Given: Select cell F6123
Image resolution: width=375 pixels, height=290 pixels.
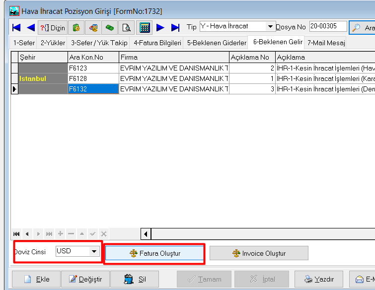Looking at the screenshot, I should tap(93, 68).
